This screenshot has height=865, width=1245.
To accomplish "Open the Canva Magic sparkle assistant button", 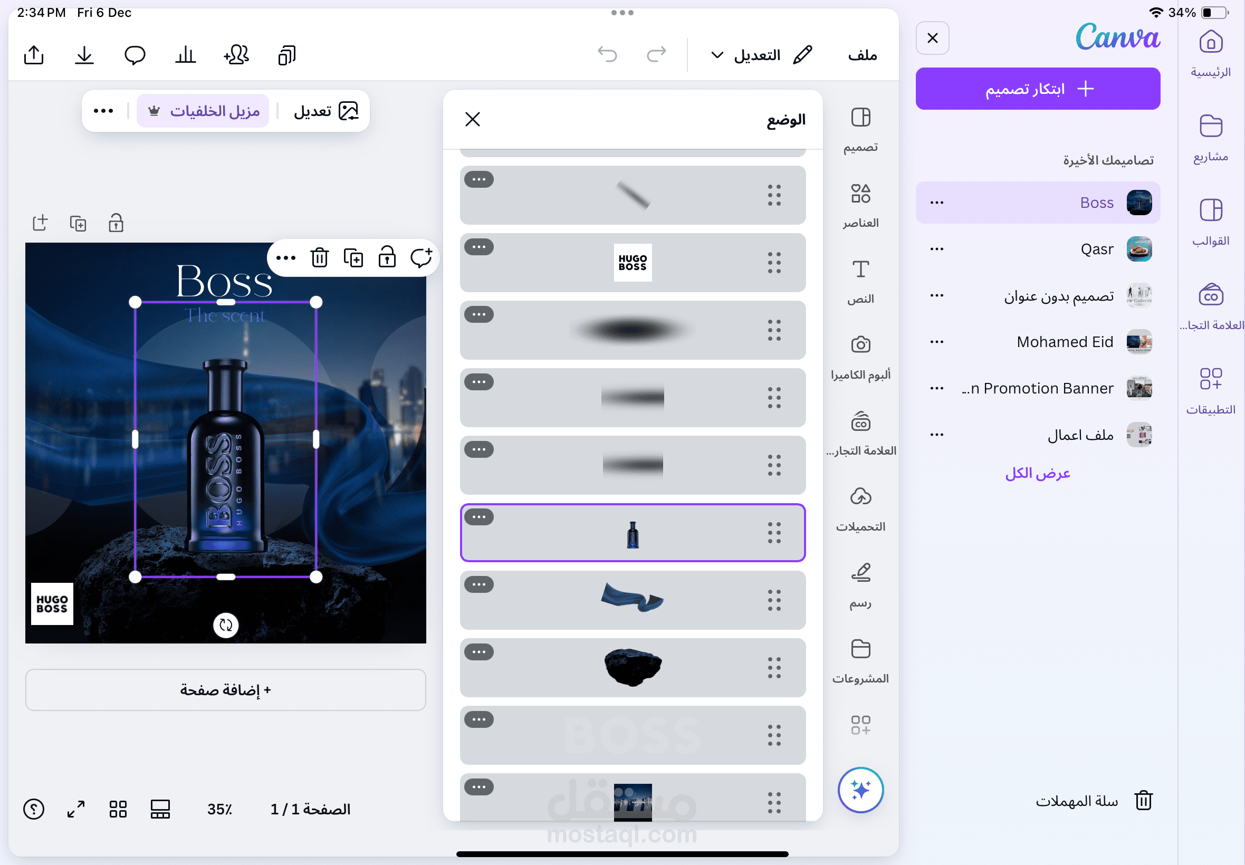I will coord(860,790).
